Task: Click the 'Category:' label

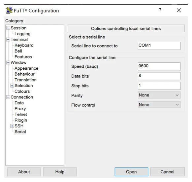Action: click(x=15, y=21)
